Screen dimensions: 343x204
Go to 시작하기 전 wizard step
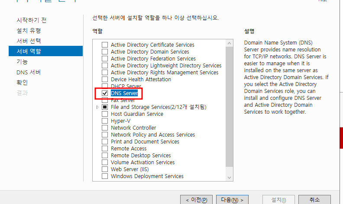(32, 20)
